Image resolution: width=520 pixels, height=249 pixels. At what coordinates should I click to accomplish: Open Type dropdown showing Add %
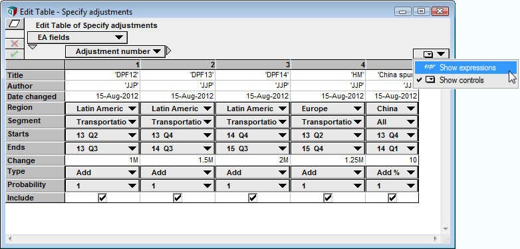click(392, 172)
